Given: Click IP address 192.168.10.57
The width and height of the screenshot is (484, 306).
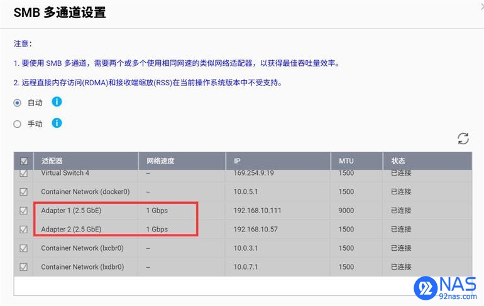Looking at the screenshot, I should (x=256, y=229).
